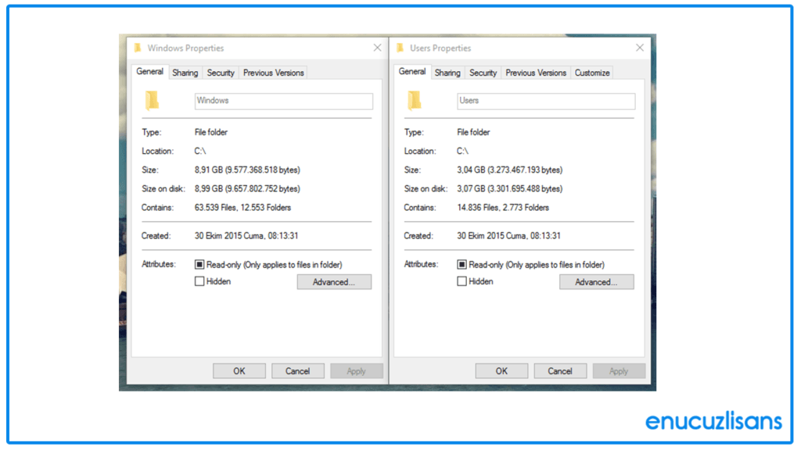Enable Hidden for the Users folder
Viewport: 801px width, 450px height.
coord(462,281)
